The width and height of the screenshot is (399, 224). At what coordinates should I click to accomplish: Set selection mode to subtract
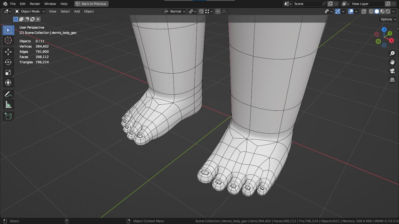(x=27, y=19)
